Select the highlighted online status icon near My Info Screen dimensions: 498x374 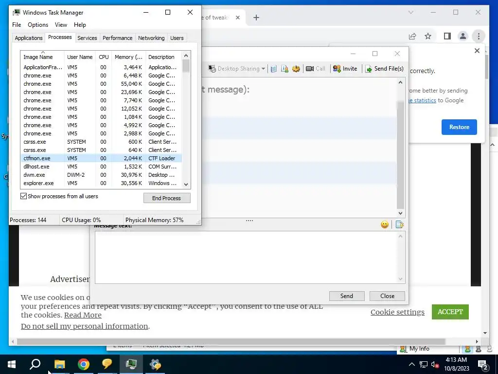coord(467,349)
